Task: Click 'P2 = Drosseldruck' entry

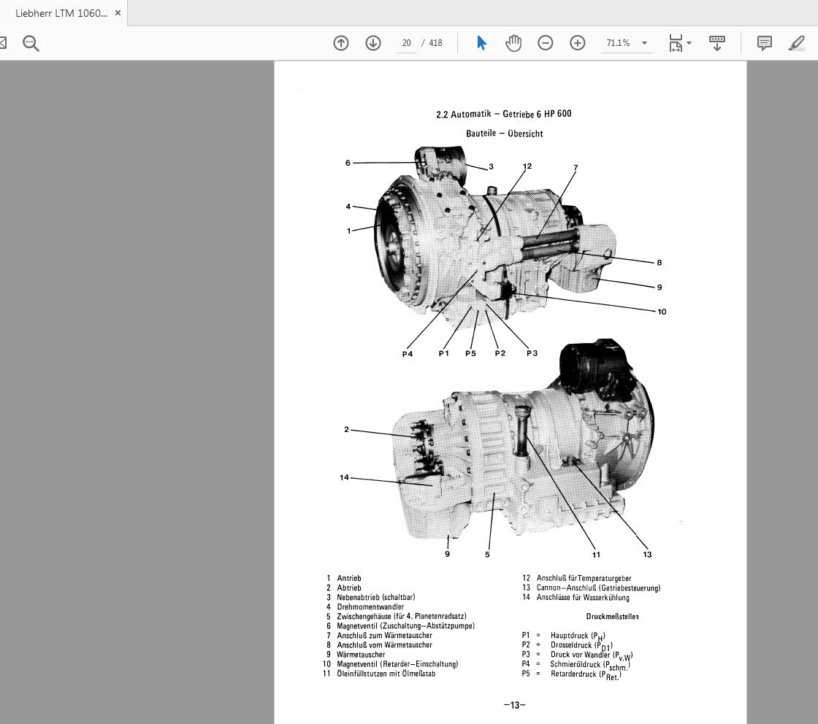Action: tap(567, 645)
